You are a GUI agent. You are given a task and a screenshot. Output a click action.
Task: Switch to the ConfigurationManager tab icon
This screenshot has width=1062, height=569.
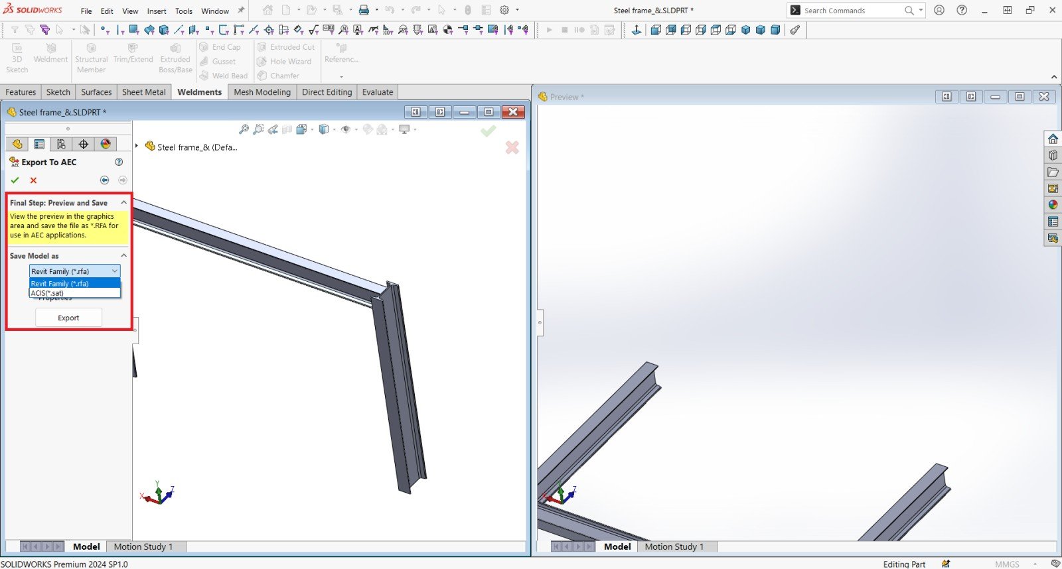click(x=61, y=144)
